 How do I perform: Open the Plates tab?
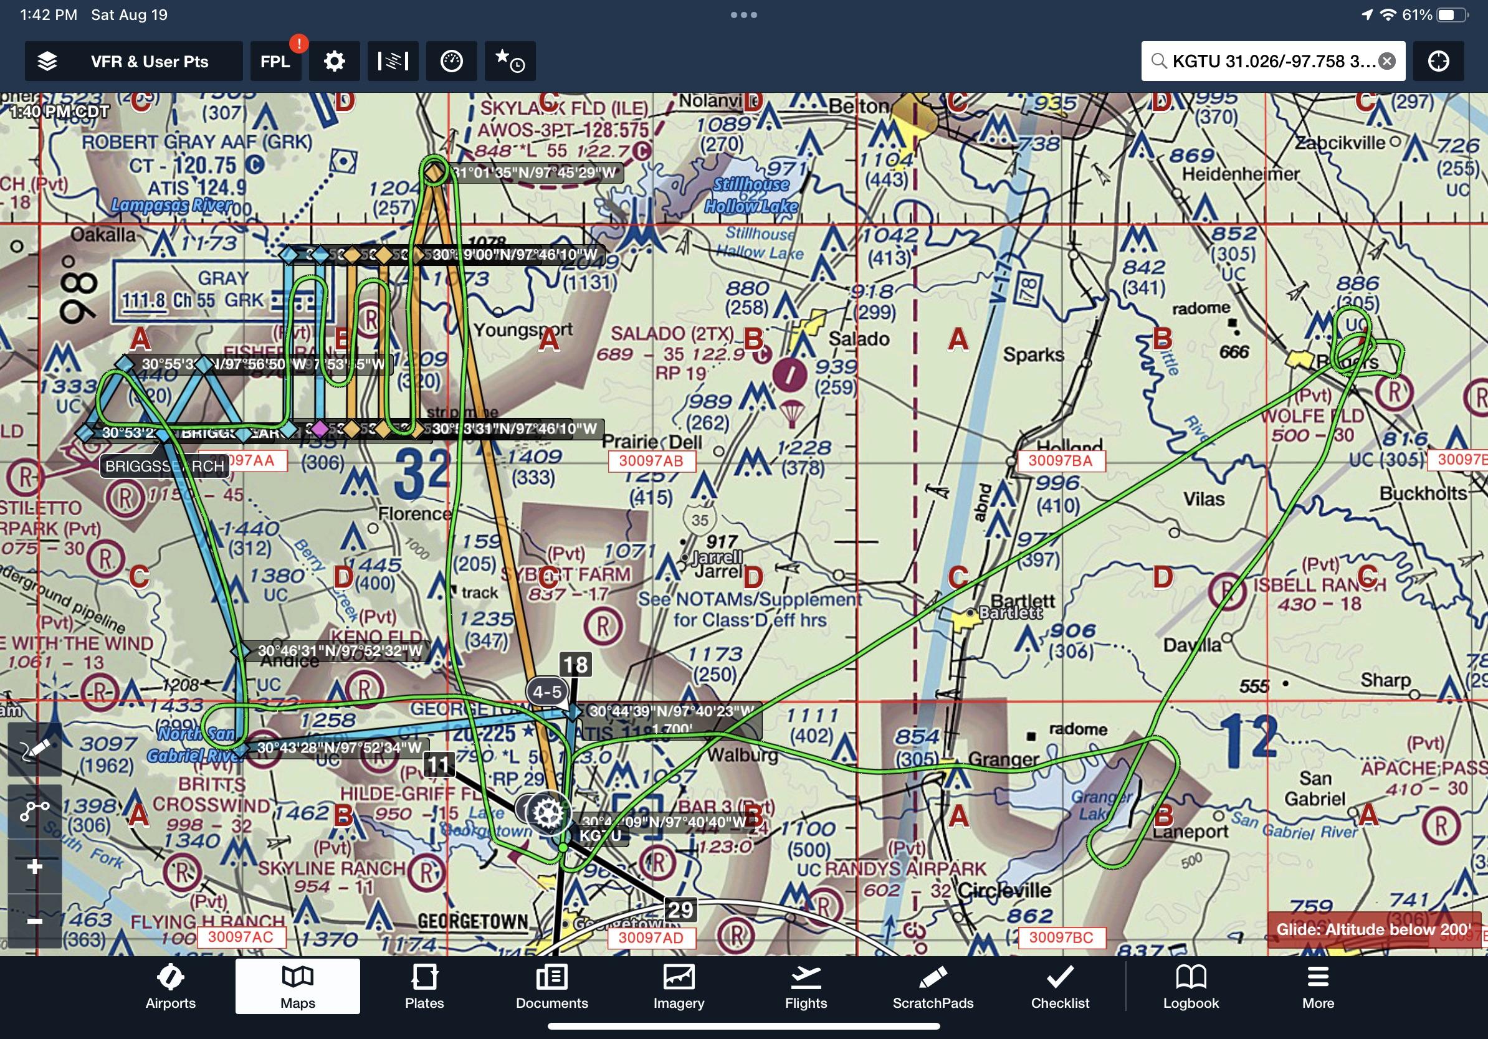(424, 988)
